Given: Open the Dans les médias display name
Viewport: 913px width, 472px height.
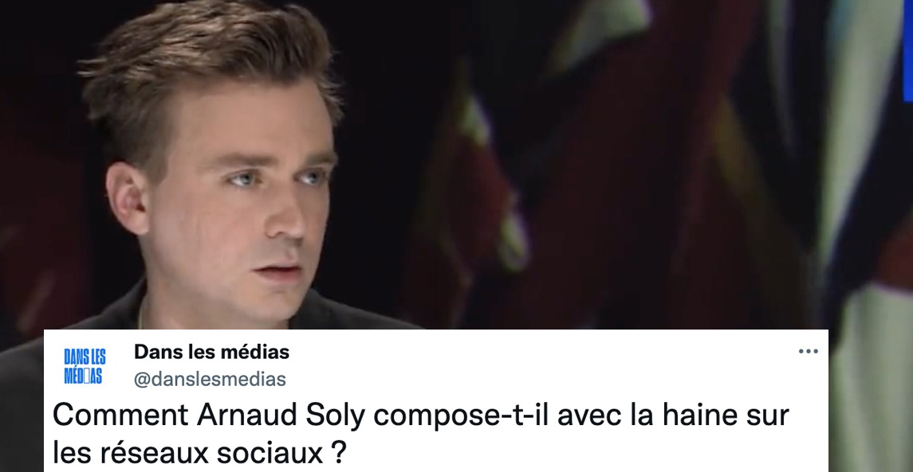Looking at the screenshot, I should pos(211,352).
